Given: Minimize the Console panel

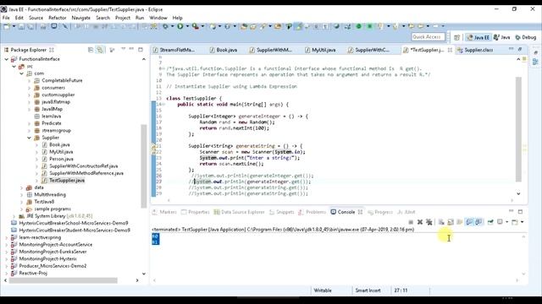Looking at the screenshot, I should [512, 212].
